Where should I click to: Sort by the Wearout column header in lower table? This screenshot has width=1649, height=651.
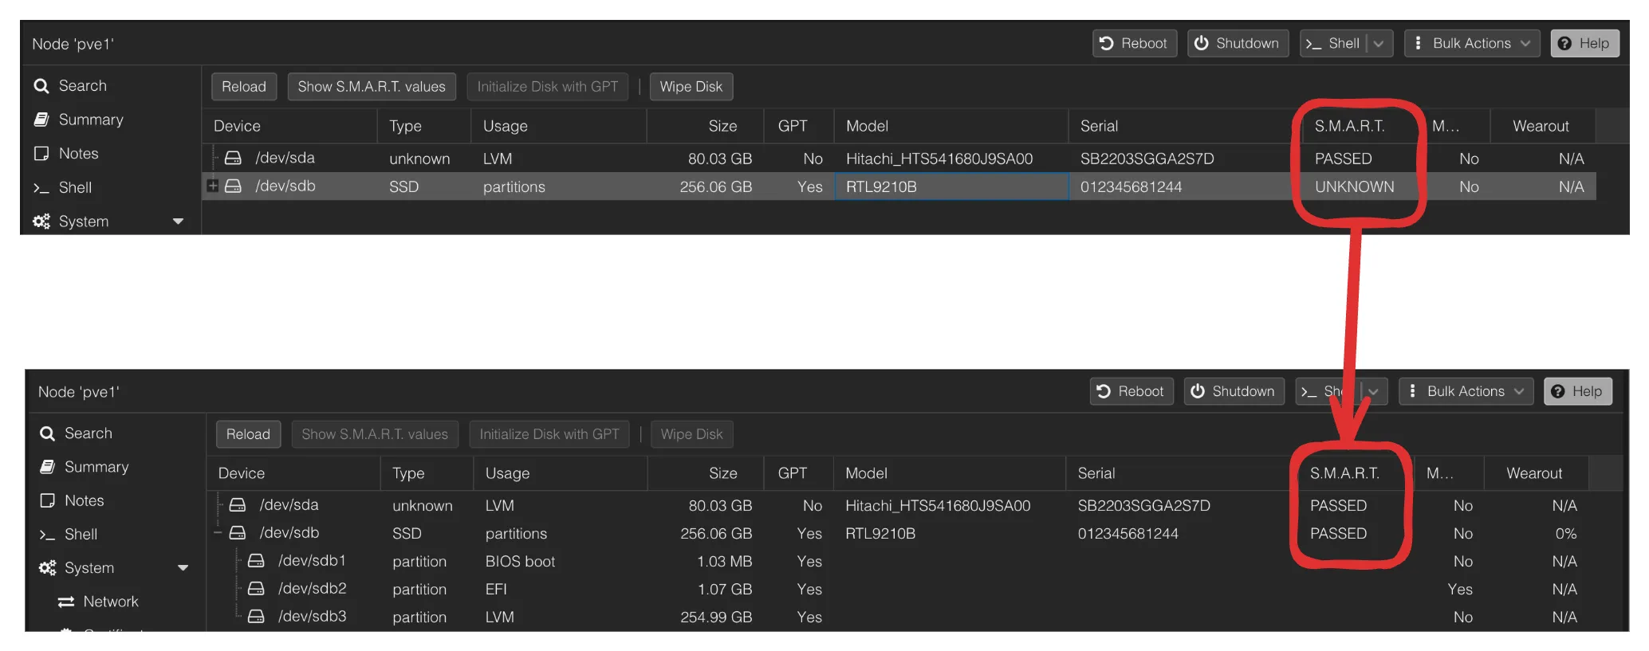pyautogui.click(x=1534, y=473)
